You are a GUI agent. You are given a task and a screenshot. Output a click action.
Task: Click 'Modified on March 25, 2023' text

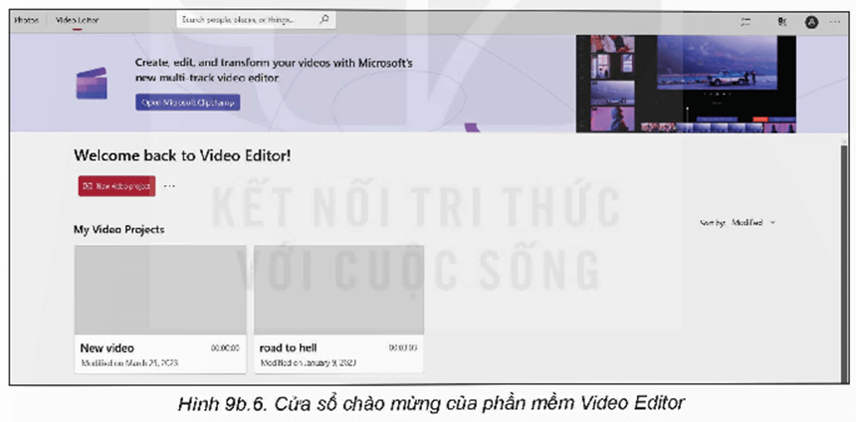pyautogui.click(x=130, y=362)
